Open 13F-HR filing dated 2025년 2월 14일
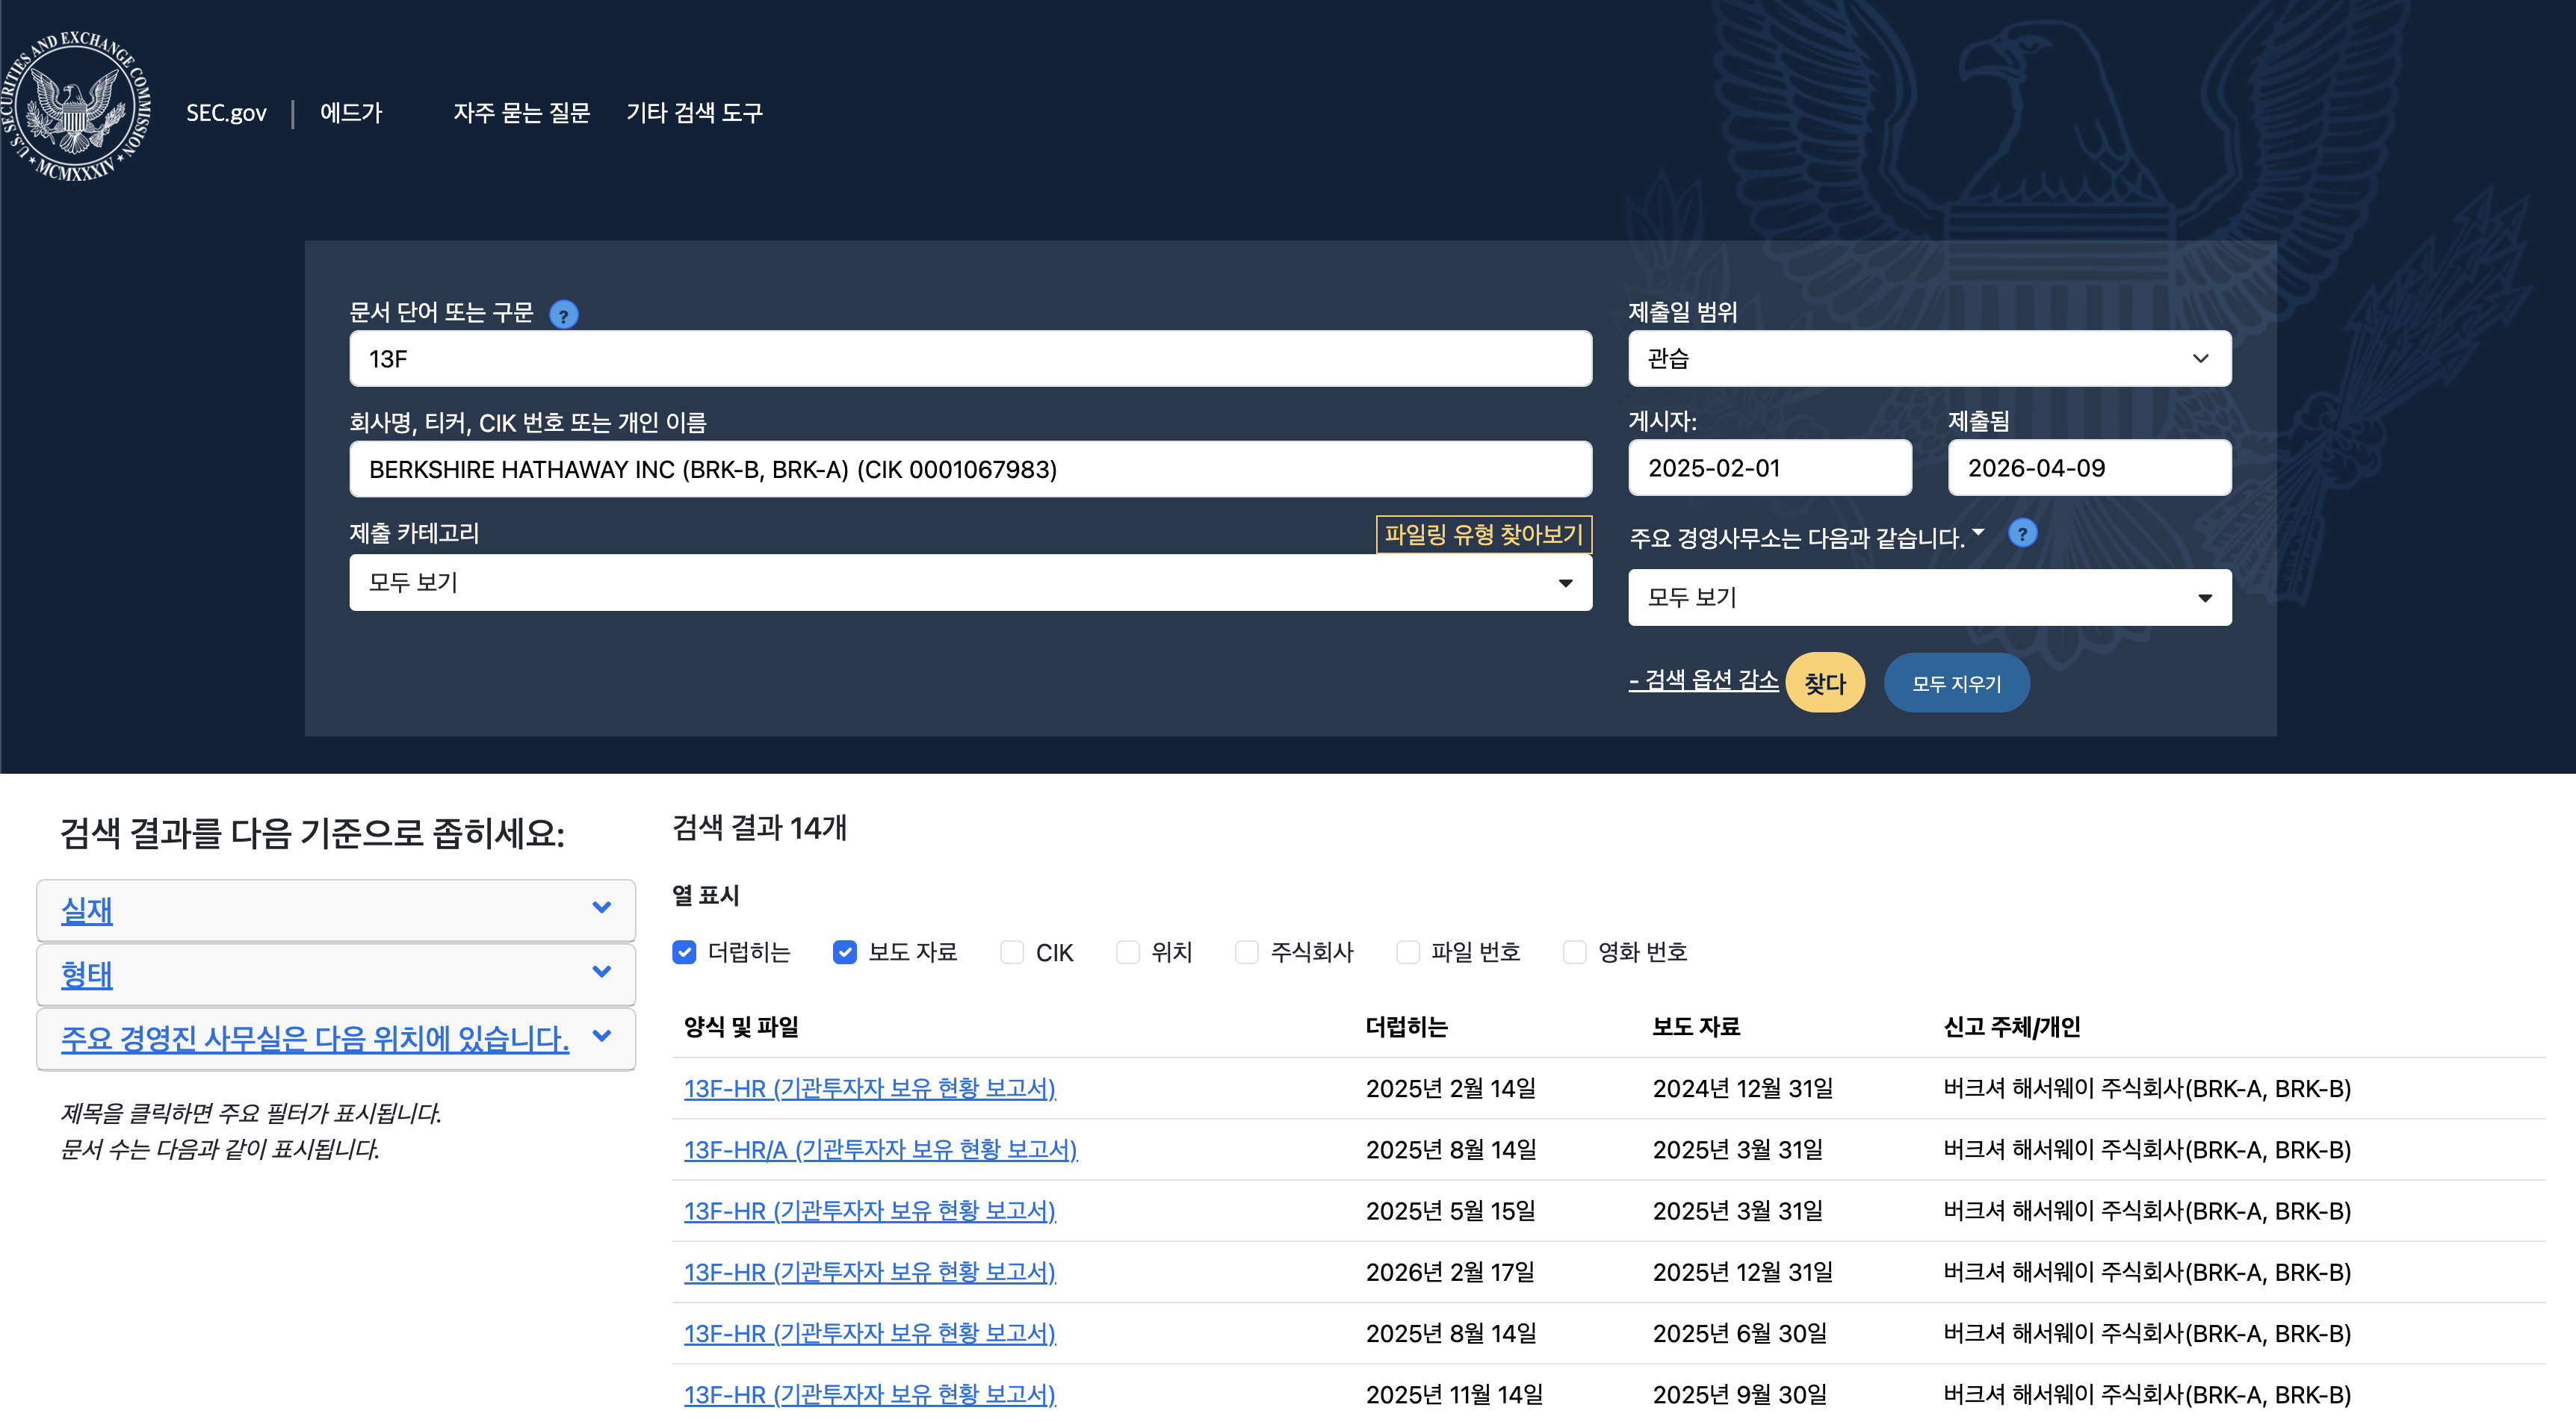The width and height of the screenshot is (2576, 1422). coord(869,1088)
